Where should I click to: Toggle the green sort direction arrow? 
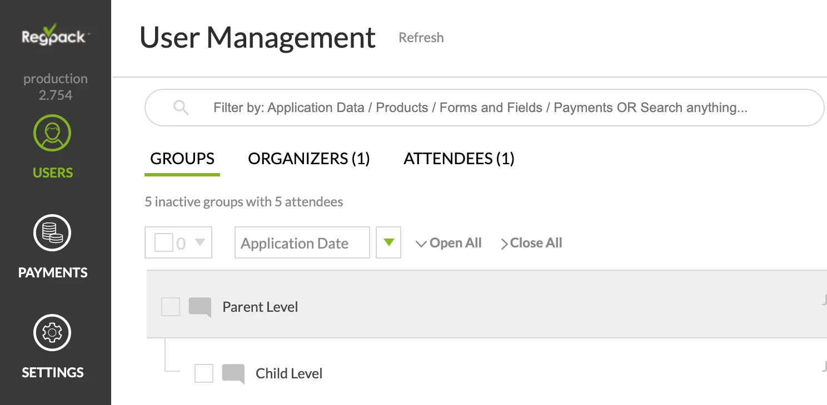click(x=388, y=242)
